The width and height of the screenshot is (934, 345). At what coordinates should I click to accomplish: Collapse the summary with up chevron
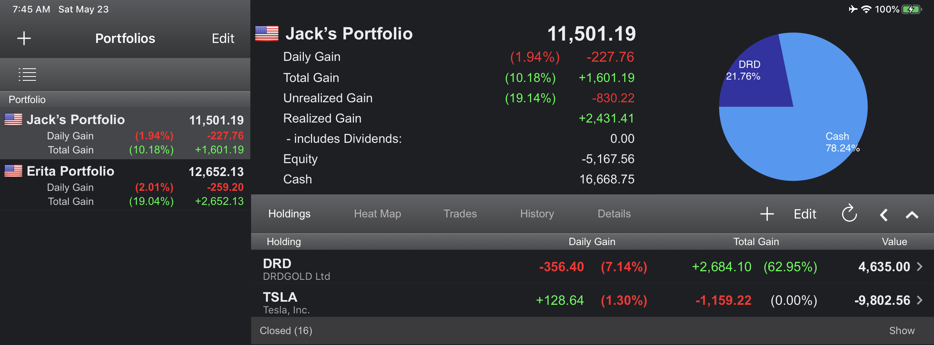pos(912,215)
